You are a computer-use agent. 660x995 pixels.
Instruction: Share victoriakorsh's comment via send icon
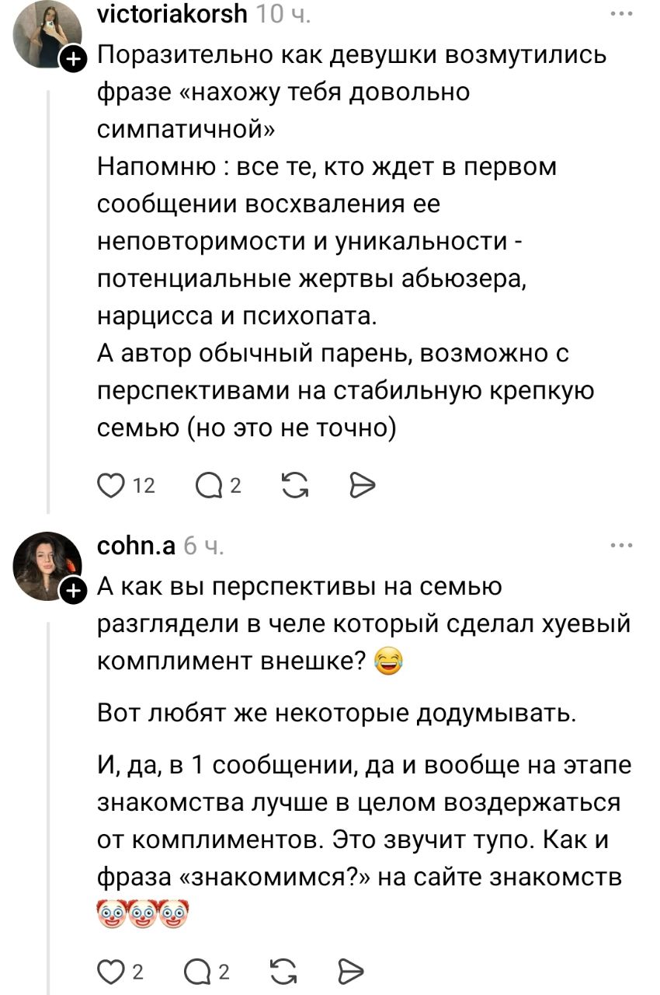pyautogui.click(x=363, y=486)
